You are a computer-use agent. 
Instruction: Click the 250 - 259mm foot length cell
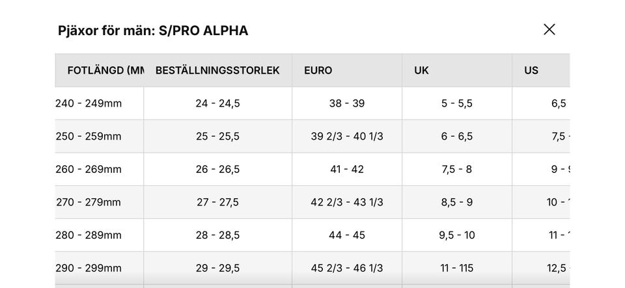[x=89, y=137]
